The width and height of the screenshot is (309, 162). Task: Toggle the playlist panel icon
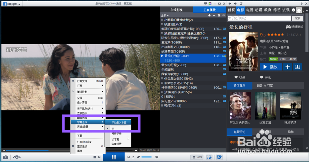pos(209,157)
